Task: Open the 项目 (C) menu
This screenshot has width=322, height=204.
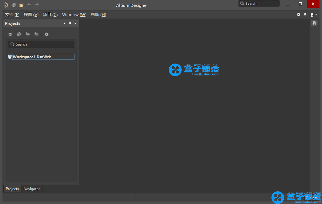Action: (50, 15)
